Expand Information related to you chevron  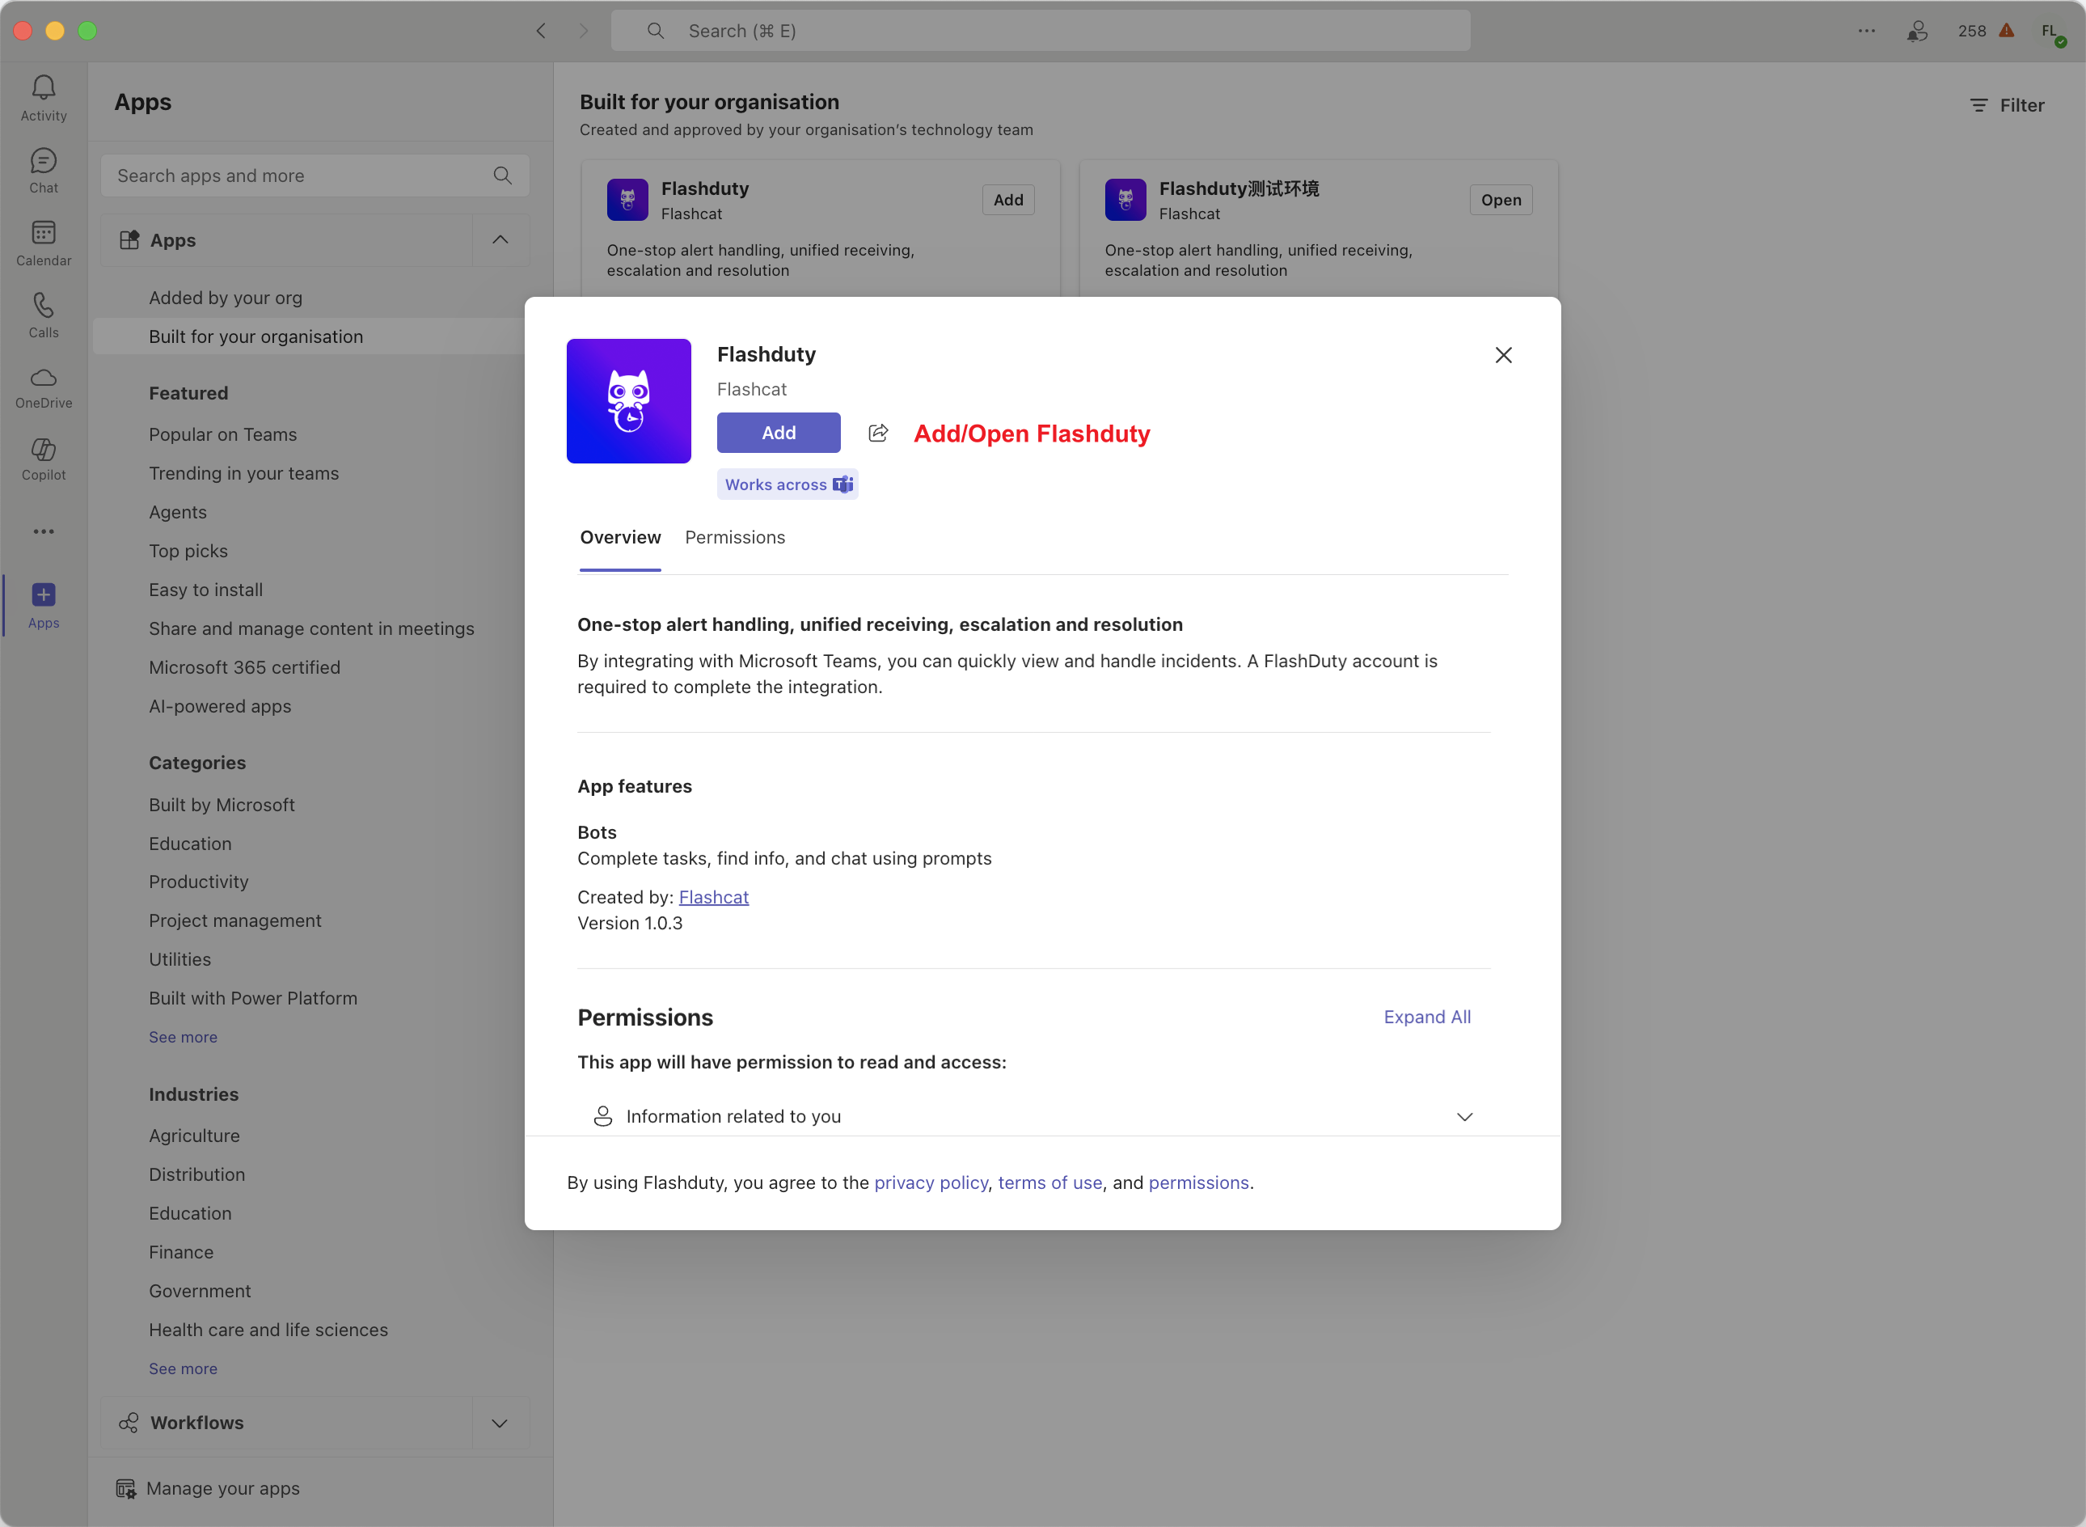coord(1464,1117)
